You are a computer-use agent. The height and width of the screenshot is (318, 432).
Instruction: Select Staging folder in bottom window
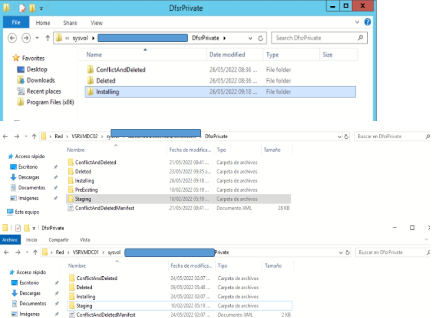click(x=180, y=305)
